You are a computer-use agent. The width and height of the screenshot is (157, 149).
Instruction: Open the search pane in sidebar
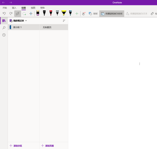coord(4,28)
